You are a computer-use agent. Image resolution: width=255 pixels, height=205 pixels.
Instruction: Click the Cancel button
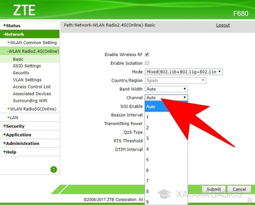(239, 189)
